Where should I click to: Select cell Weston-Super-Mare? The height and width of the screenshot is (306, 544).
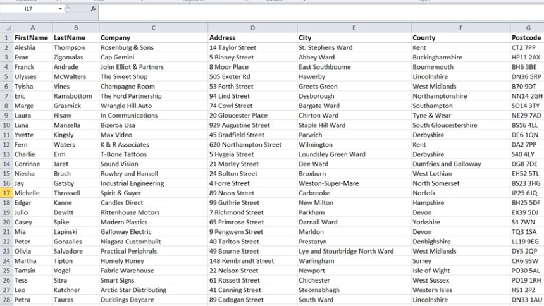pos(354,183)
